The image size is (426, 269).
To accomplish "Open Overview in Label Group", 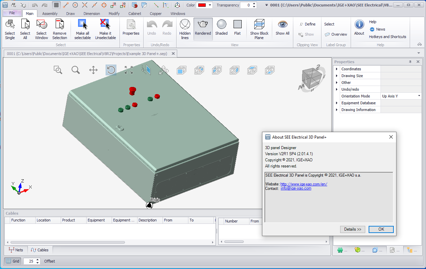I will click(336, 34).
